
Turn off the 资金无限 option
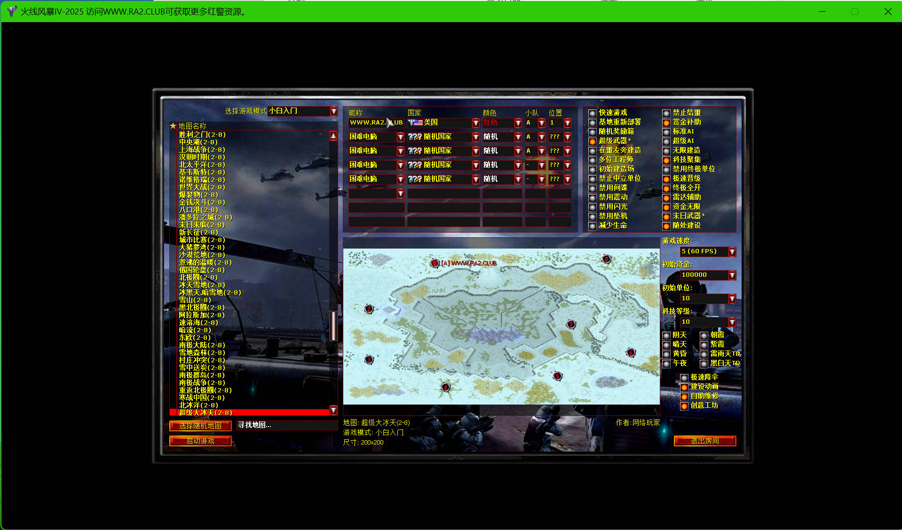pos(666,207)
